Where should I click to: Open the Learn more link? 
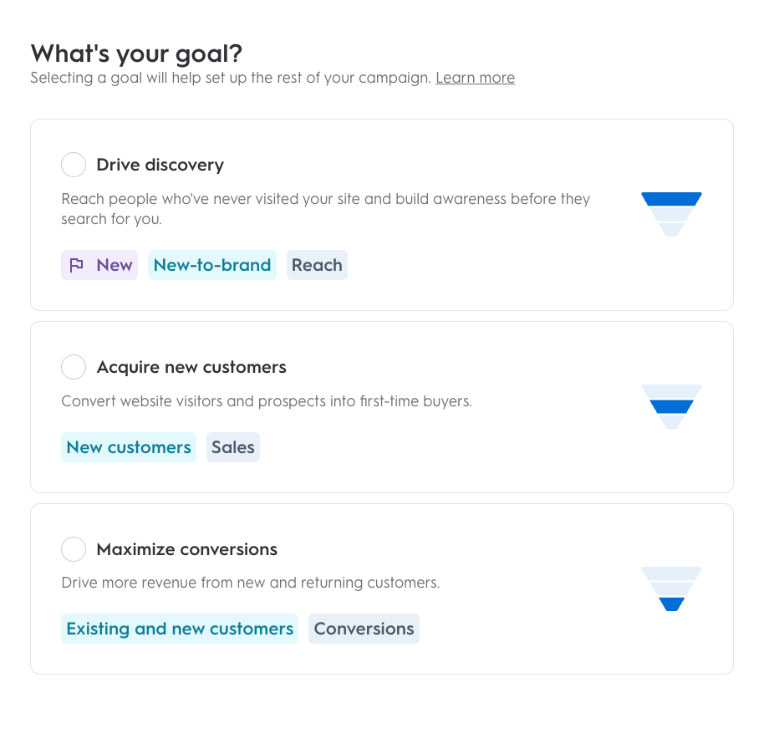click(x=475, y=78)
